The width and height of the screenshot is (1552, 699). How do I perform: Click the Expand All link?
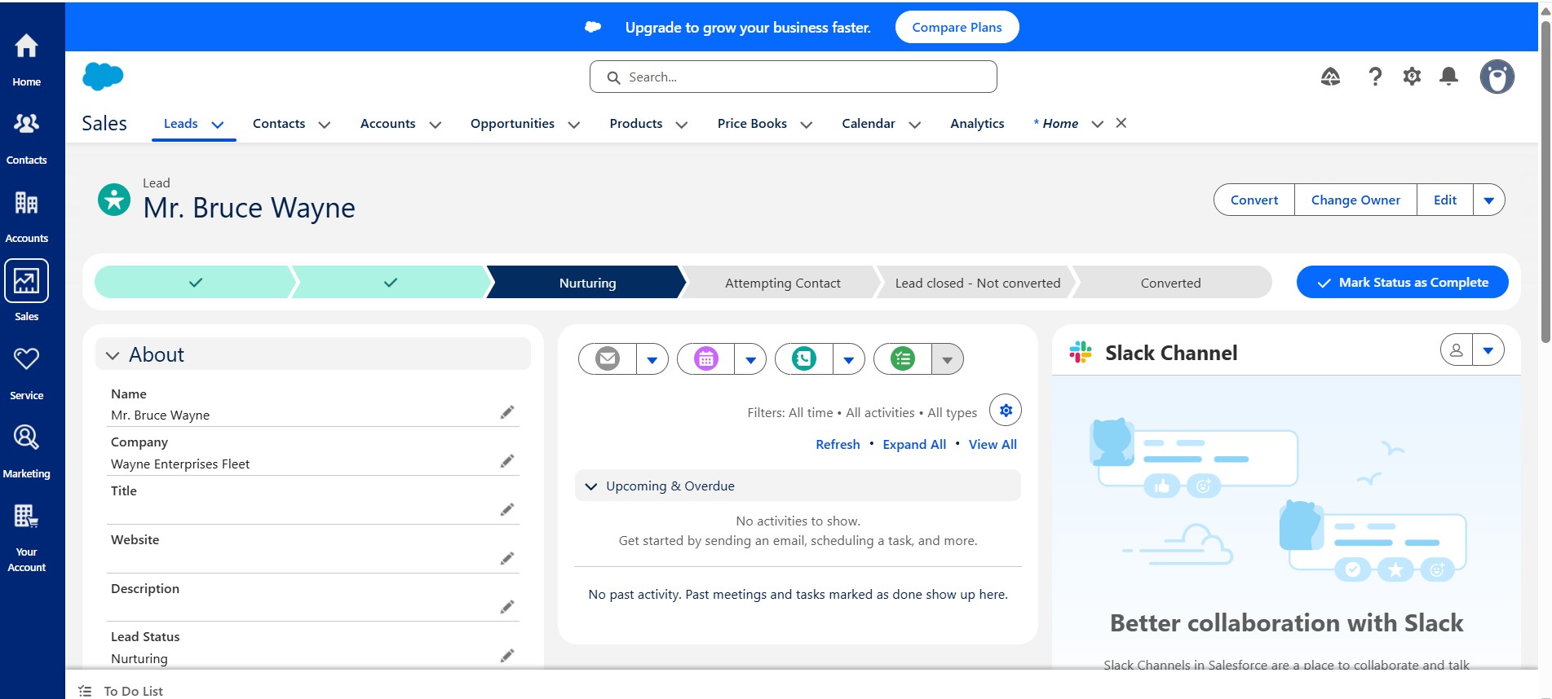coord(914,445)
